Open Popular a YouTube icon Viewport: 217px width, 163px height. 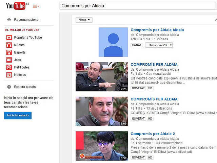(9, 38)
